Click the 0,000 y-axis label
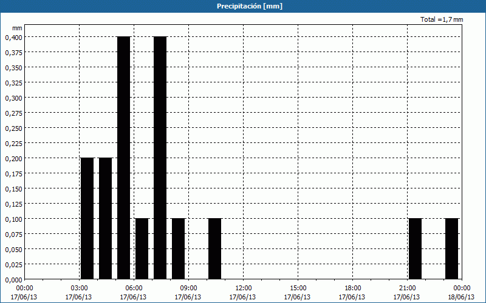Screen dimensions: 486x303 13,280
